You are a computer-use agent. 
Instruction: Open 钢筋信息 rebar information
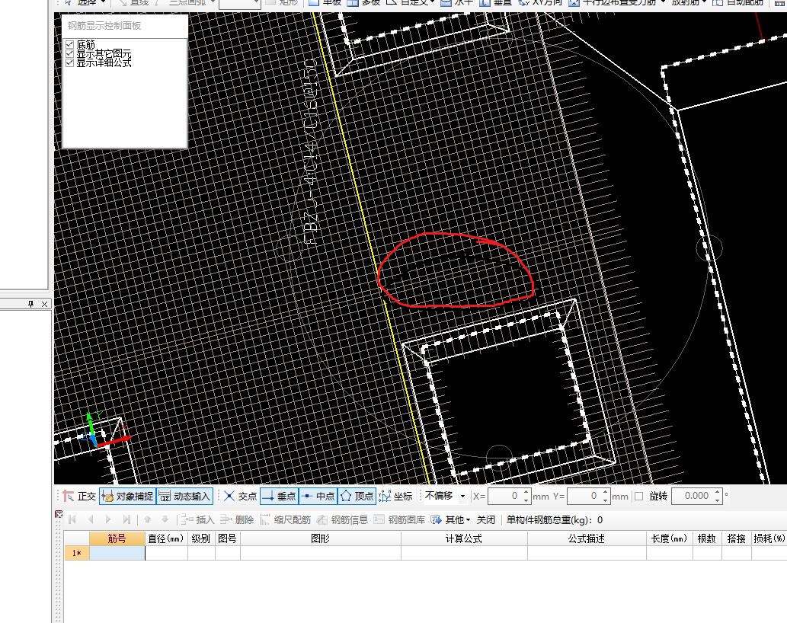[342, 519]
